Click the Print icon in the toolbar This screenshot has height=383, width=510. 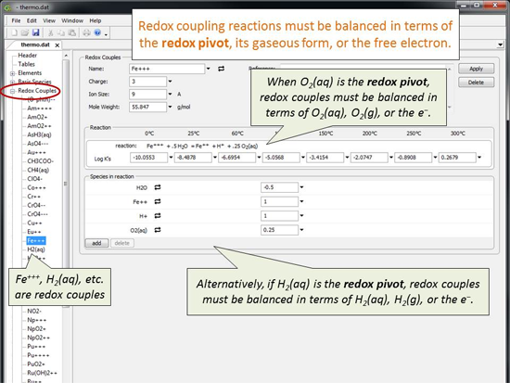pyautogui.click(x=86, y=32)
